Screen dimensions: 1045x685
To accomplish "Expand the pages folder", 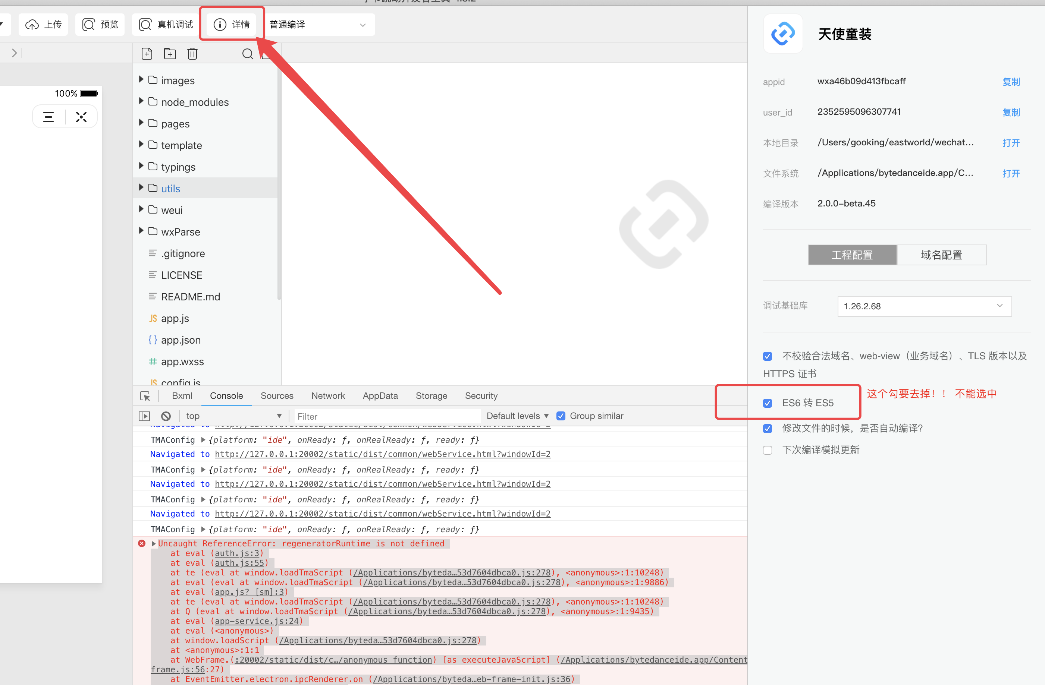I will [141, 123].
